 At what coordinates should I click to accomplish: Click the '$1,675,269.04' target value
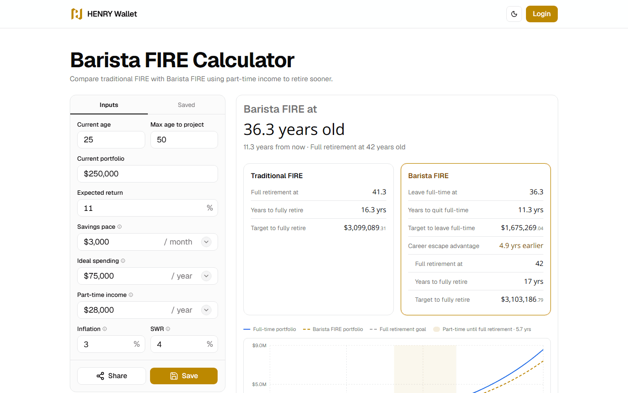point(522,228)
